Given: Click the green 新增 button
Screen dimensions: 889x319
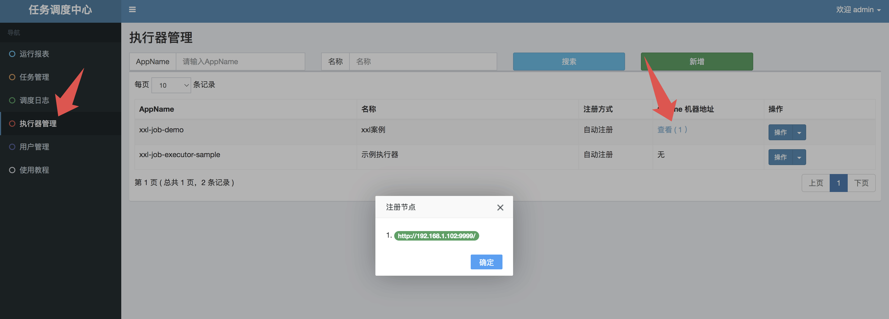Looking at the screenshot, I should [x=697, y=62].
